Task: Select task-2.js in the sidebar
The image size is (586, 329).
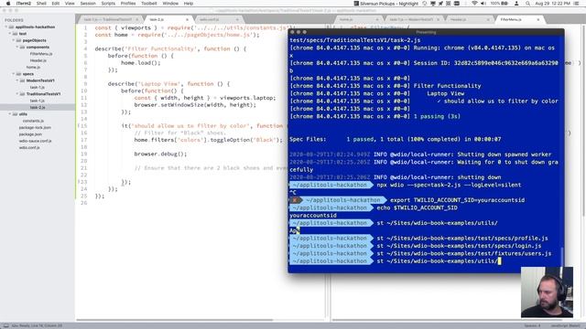Action: pos(38,108)
